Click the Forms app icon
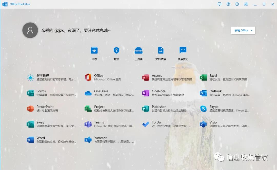This screenshot has width=277, height=170. tap(30, 93)
